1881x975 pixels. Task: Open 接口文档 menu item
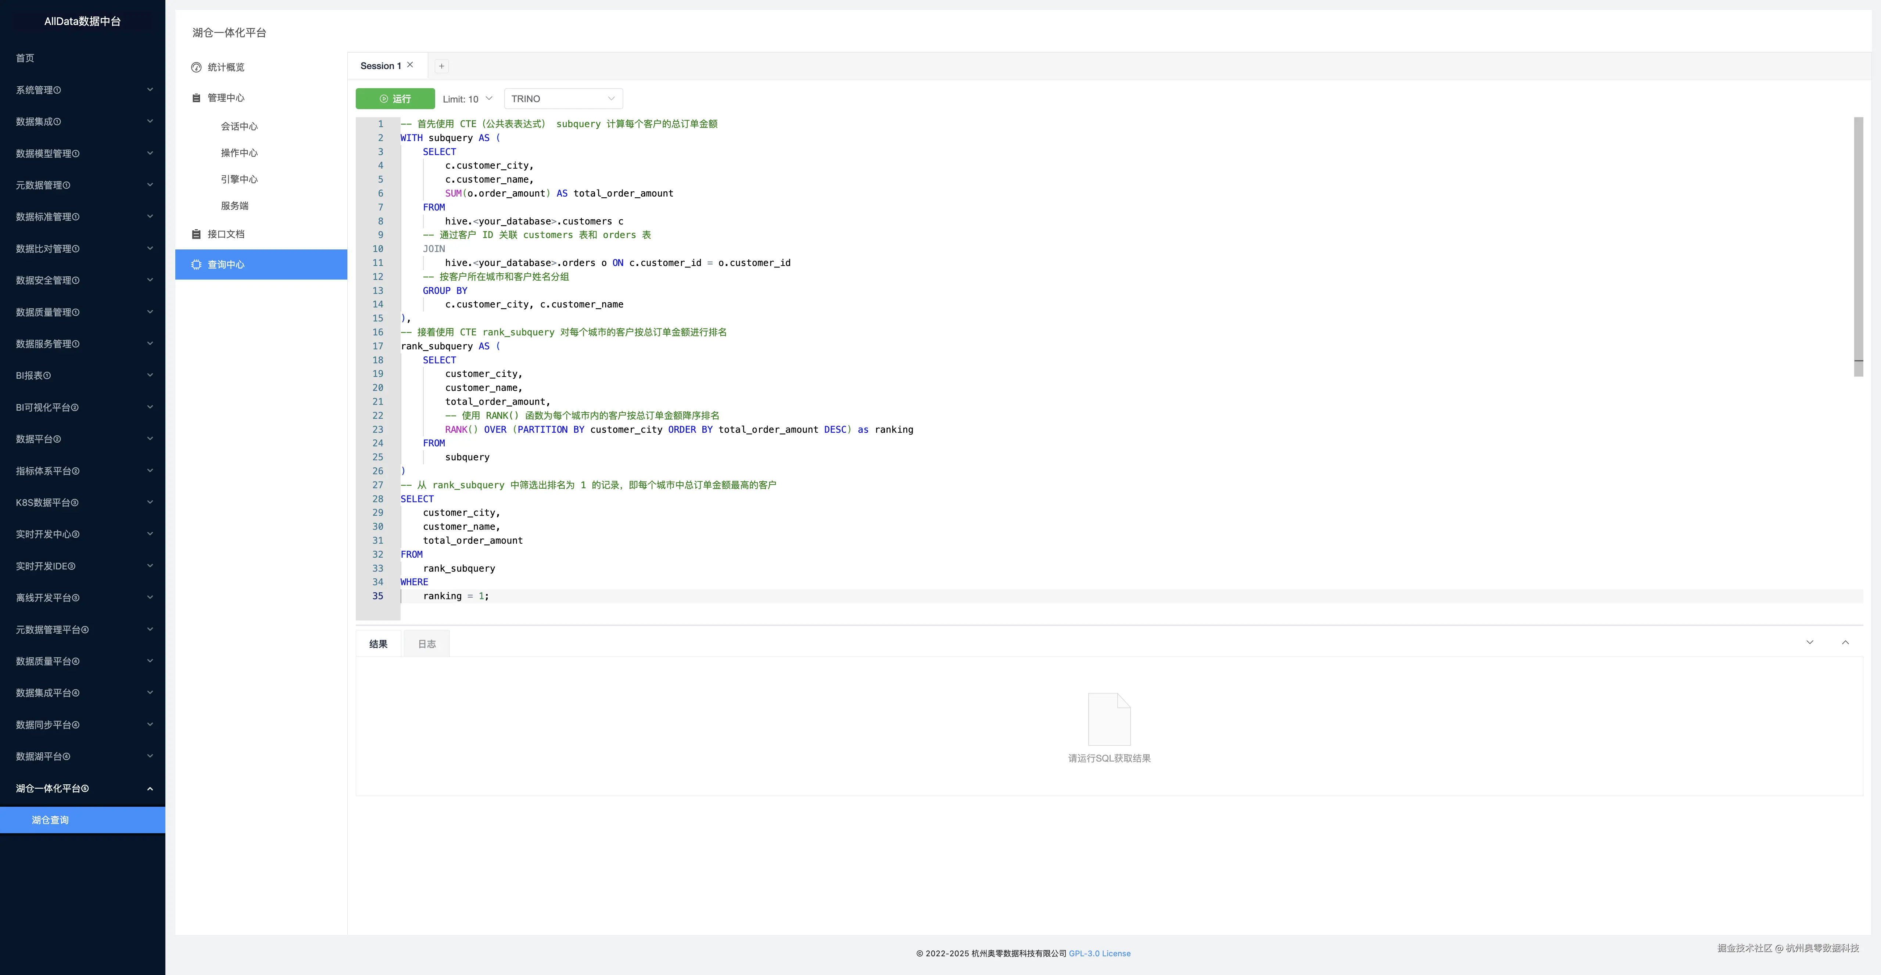click(261, 234)
